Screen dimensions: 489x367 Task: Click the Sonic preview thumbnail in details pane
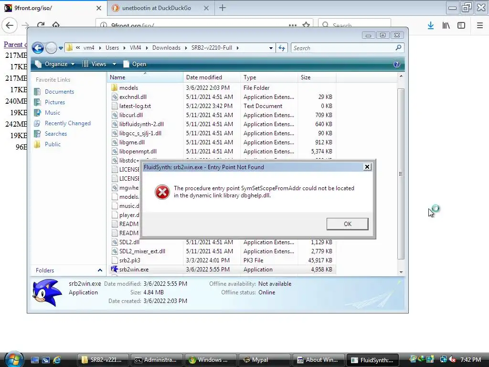click(47, 293)
